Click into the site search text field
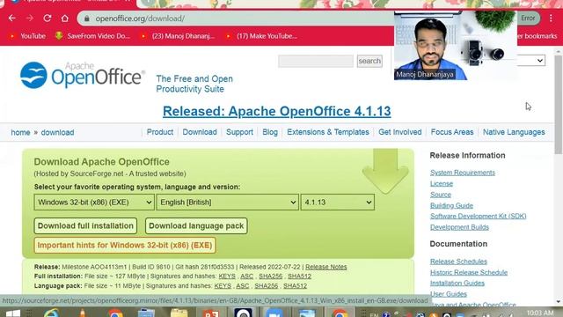 (x=316, y=61)
